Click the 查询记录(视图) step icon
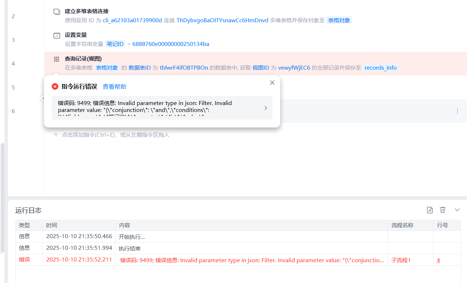 (56, 59)
